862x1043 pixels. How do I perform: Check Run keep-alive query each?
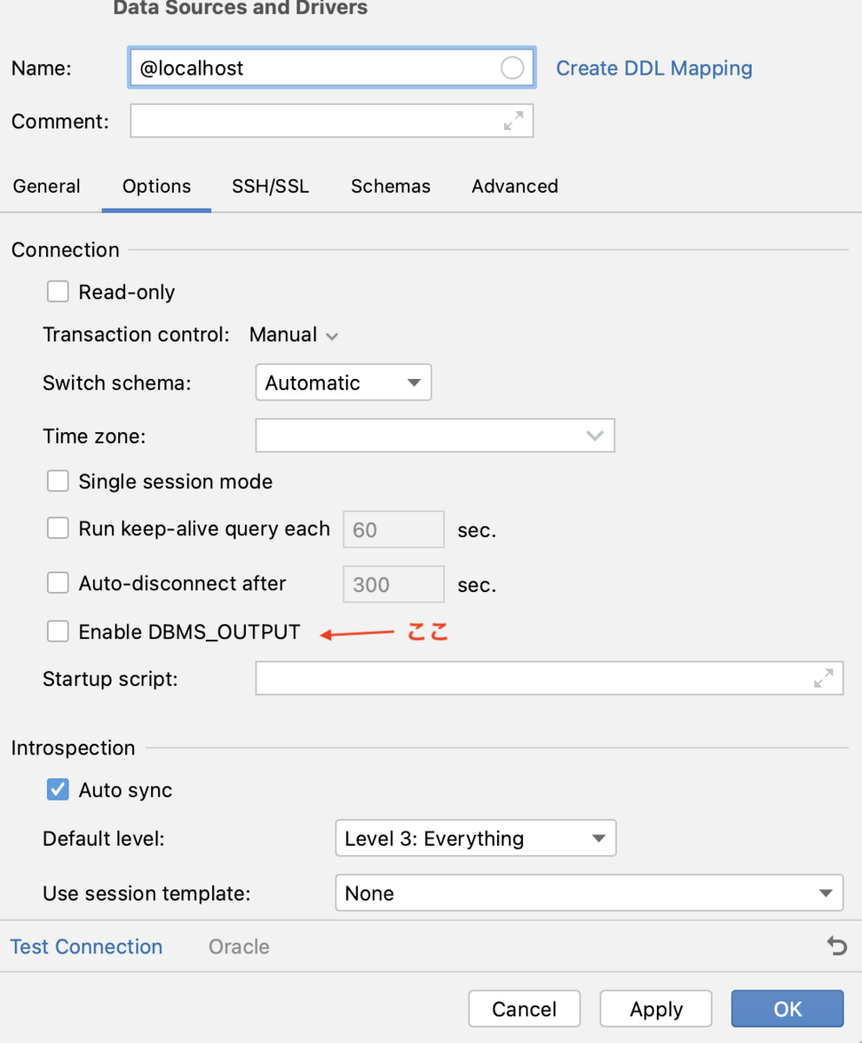pos(58,528)
